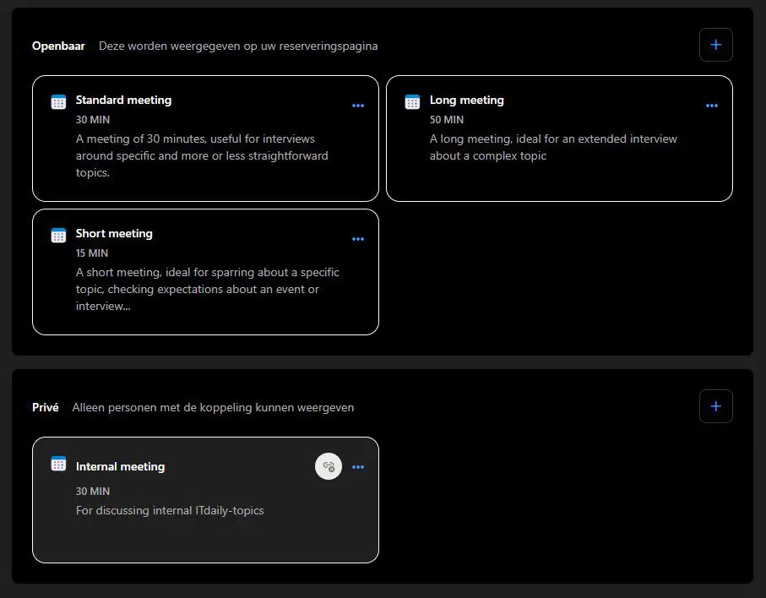Click the Openbaar section heading

point(58,46)
